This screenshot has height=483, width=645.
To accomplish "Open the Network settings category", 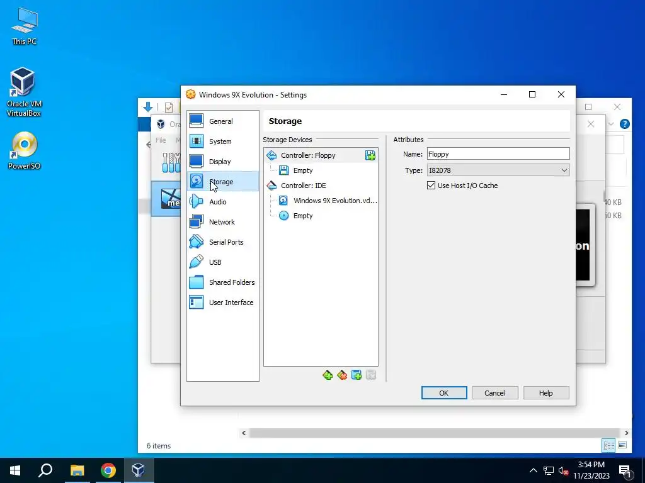I will pyautogui.click(x=222, y=222).
